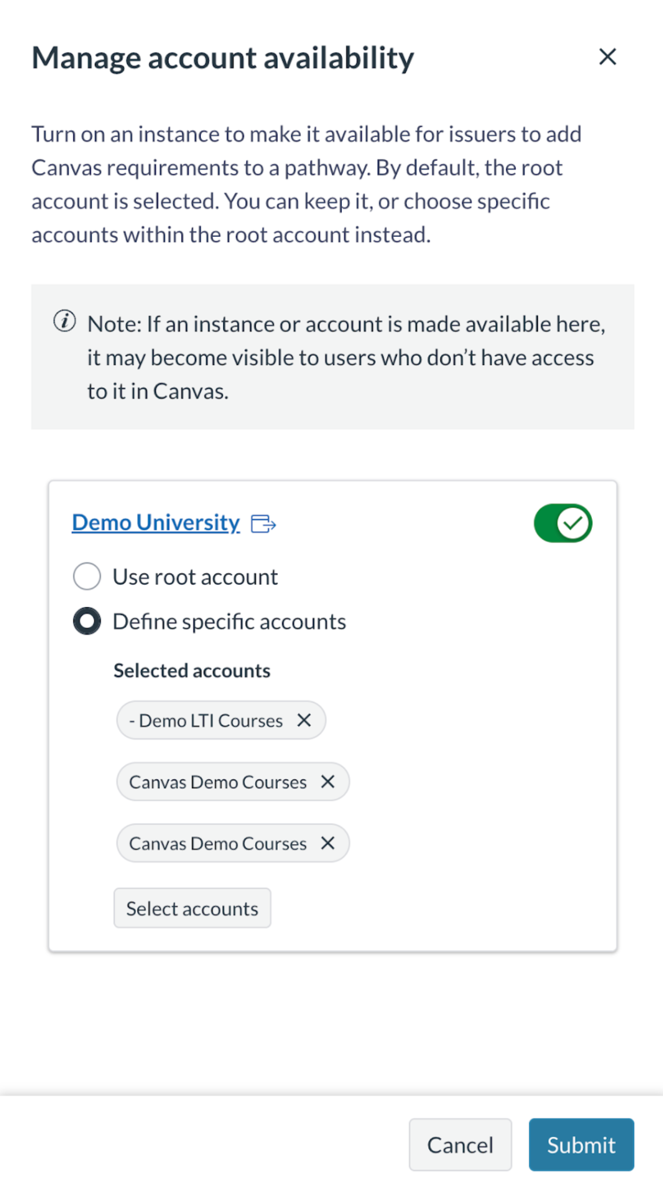Turn off the Demo University availability toggle
663x1186 pixels.
562,523
